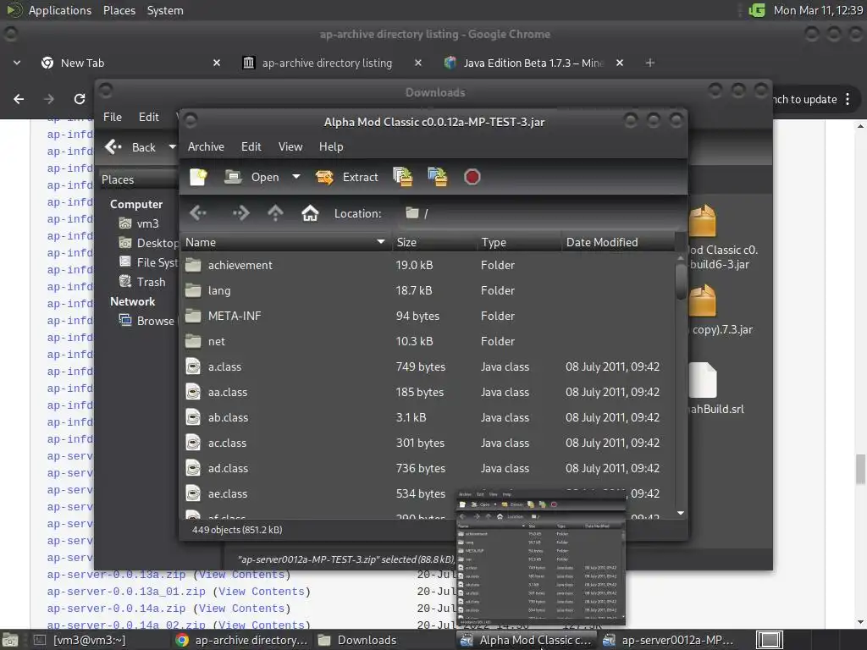Open Chrome tab search dropdown

pyautogui.click(x=17, y=63)
